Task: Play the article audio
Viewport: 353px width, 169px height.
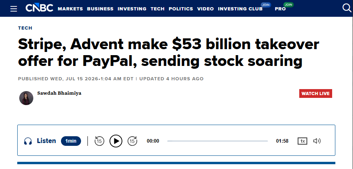Action: [x=116, y=141]
